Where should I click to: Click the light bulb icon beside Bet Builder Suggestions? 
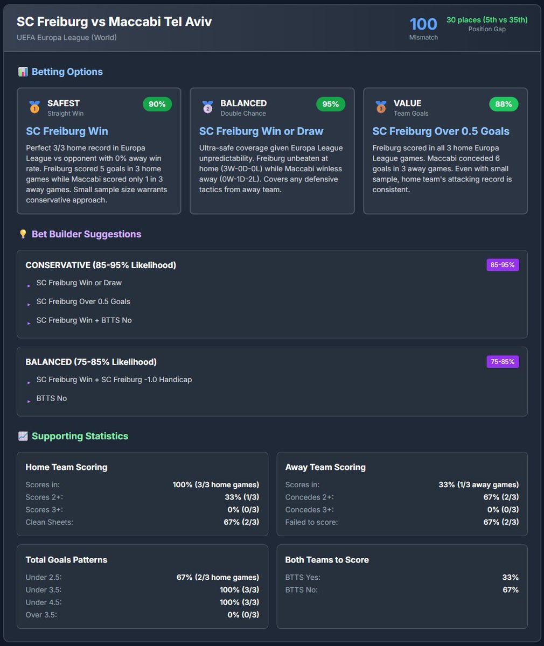coord(23,234)
